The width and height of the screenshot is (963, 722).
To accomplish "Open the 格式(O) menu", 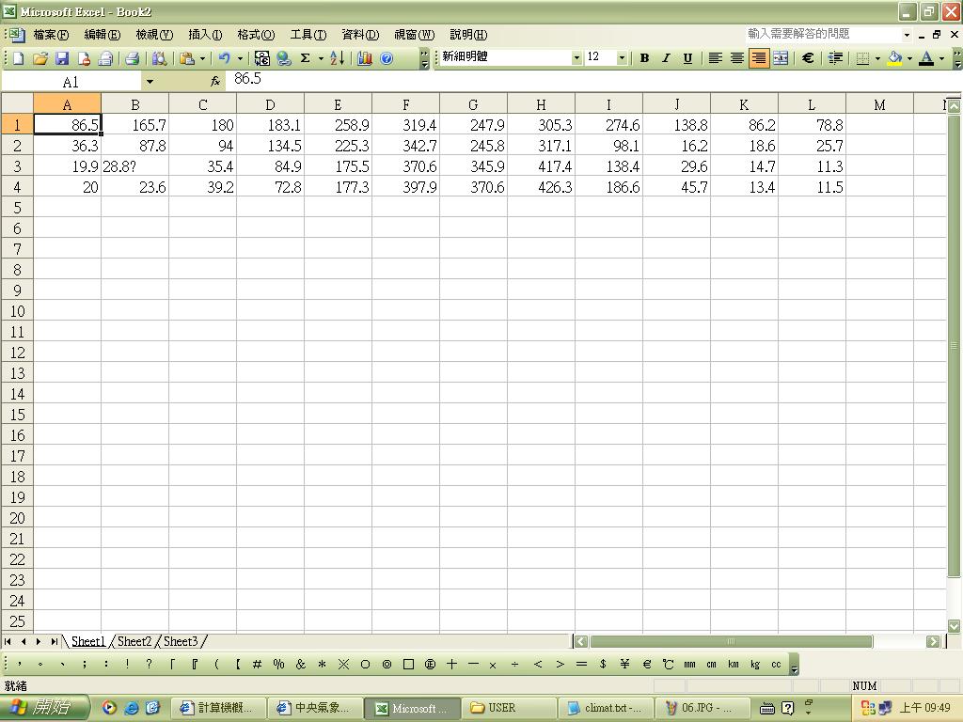I will click(x=256, y=35).
